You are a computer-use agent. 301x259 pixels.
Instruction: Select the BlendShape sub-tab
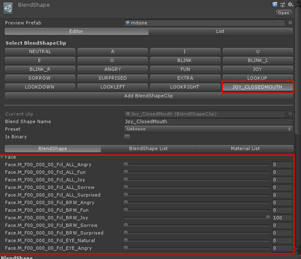[x=53, y=149]
